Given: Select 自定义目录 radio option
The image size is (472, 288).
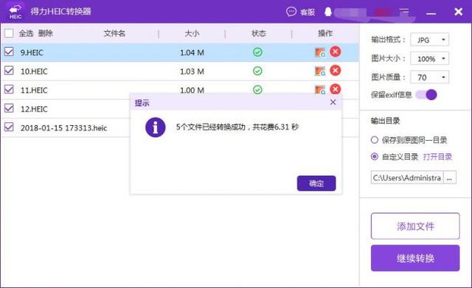Looking at the screenshot, I should pos(375,156).
